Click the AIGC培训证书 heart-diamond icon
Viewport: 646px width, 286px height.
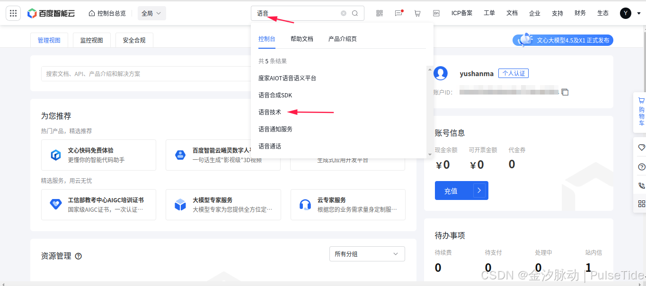coord(56,205)
